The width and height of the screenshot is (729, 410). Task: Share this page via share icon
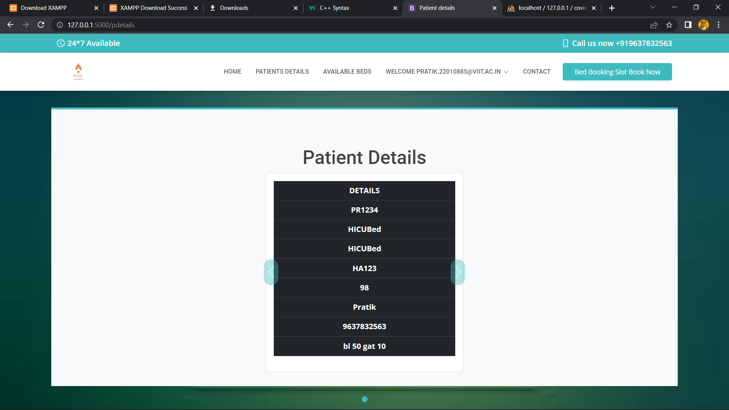(654, 25)
